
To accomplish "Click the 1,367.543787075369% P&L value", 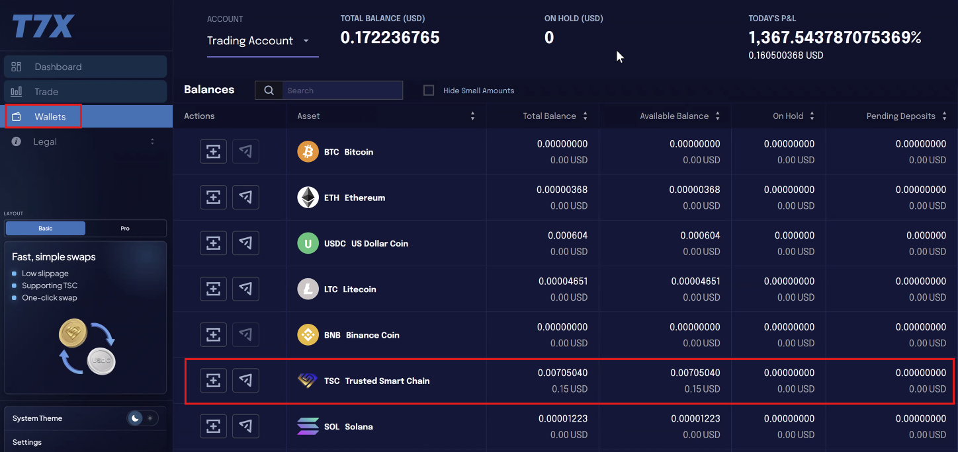I will 834,38.
